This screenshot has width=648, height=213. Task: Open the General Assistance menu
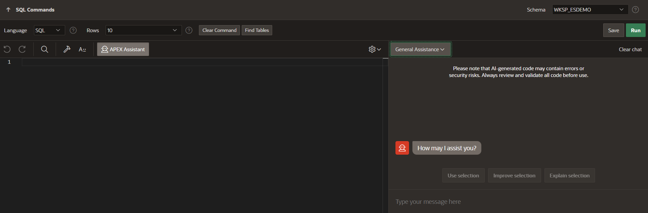click(420, 49)
